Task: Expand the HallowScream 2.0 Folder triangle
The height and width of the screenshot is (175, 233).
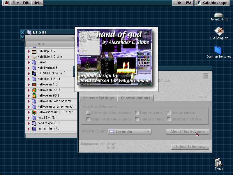Action: [29, 112]
